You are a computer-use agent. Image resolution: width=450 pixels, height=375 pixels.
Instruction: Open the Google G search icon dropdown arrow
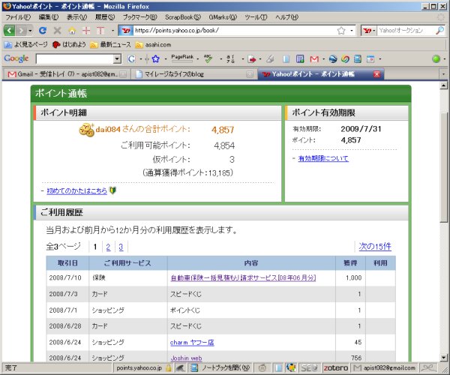pos(141,59)
